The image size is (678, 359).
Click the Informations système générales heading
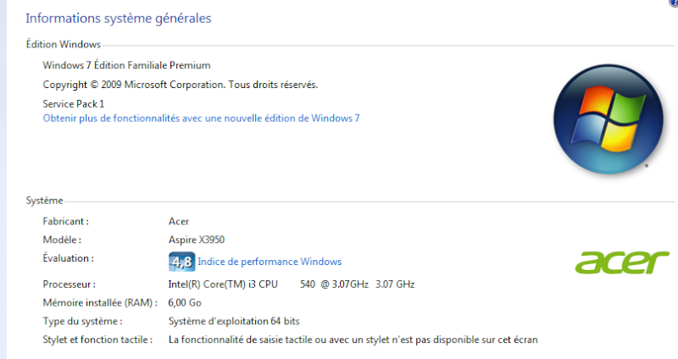119,18
